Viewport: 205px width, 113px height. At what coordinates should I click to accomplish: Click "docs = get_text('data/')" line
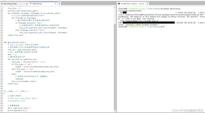click(x=19, y=108)
